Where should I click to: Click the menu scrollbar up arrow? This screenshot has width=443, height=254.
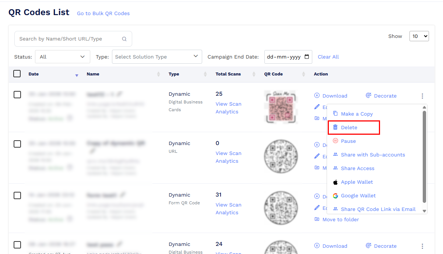424,107
